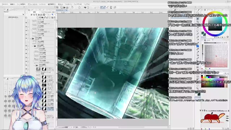Open the ウィンドウ menu

tap(78, 4)
